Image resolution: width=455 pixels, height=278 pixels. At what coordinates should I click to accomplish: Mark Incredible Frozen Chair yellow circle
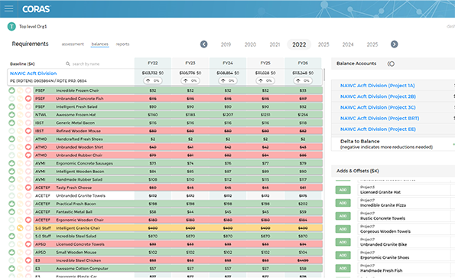coord(20,90)
